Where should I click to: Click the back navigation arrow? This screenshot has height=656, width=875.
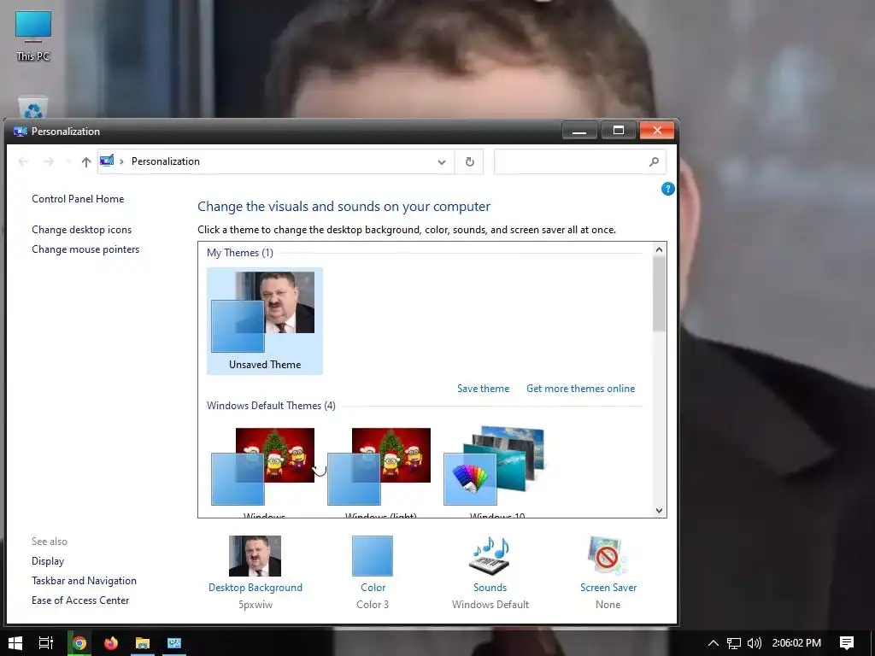coord(23,161)
